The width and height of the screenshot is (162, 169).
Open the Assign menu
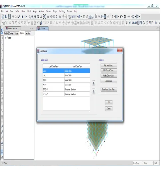35,11
